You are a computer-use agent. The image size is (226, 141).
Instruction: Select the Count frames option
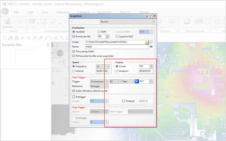tap(117, 66)
